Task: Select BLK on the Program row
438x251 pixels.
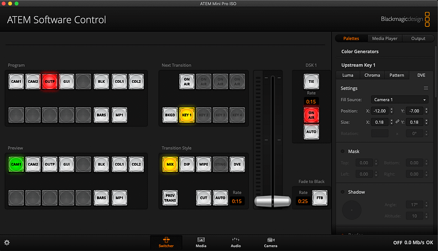Action: tap(101, 81)
